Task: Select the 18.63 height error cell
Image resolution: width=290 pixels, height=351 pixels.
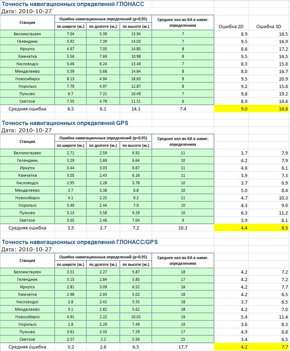Action: coord(136,79)
